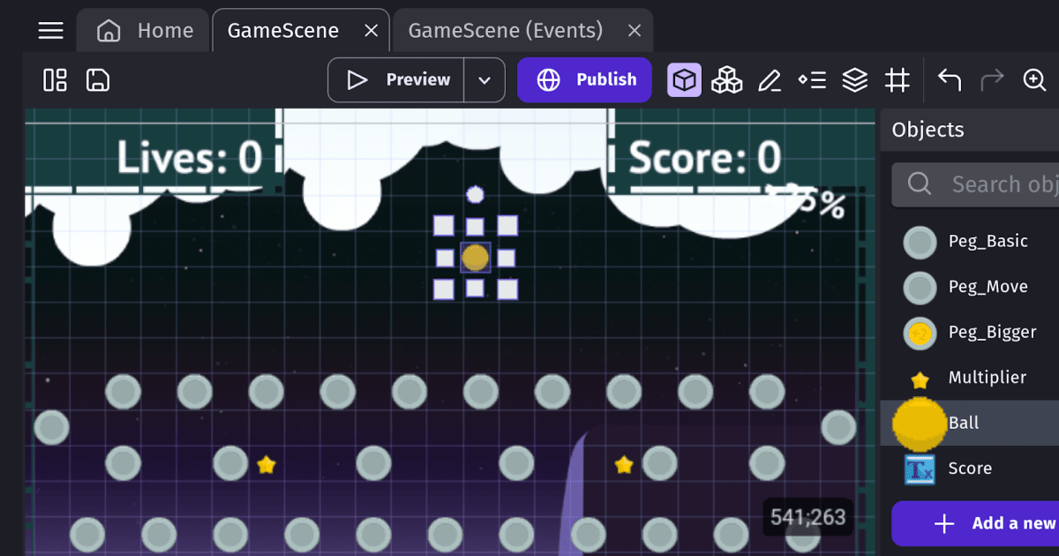
Task: Open the Objects editor panel
Action: pos(684,79)
